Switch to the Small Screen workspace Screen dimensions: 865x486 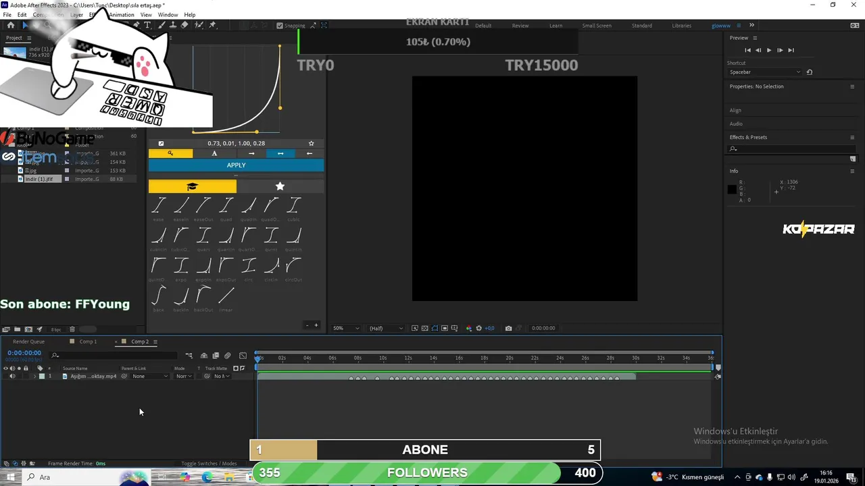point(597,26)
